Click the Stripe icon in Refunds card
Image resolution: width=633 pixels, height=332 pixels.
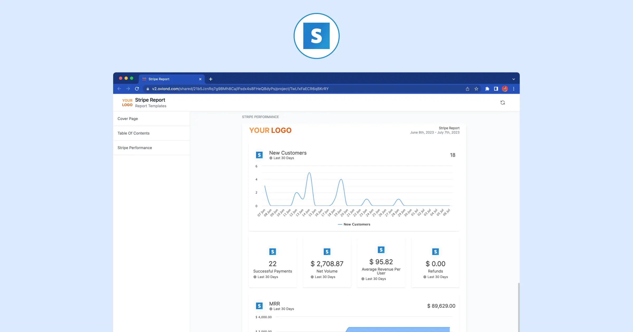tap(435, 252)
